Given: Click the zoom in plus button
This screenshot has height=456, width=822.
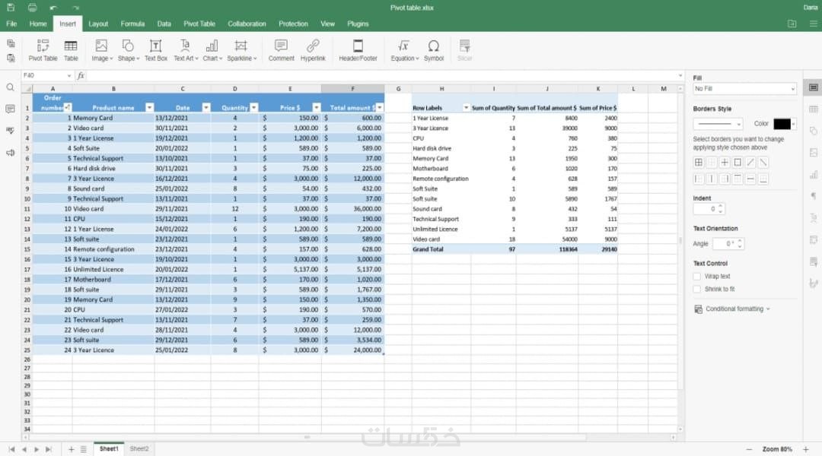Looking at the screenshot, I should point(806,449).
